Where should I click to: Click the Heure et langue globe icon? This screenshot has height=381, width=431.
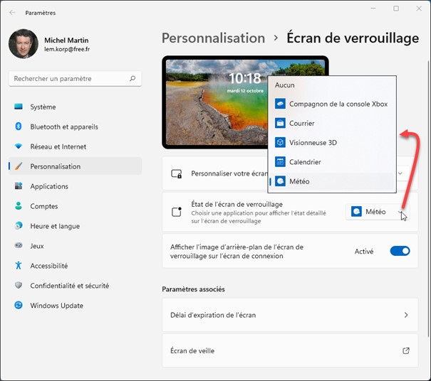coord(19,226)
